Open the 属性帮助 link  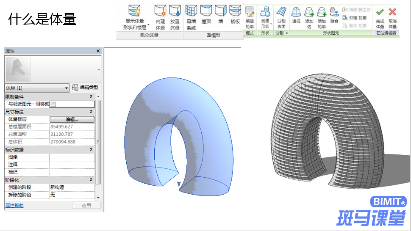[x=14, y=205]
